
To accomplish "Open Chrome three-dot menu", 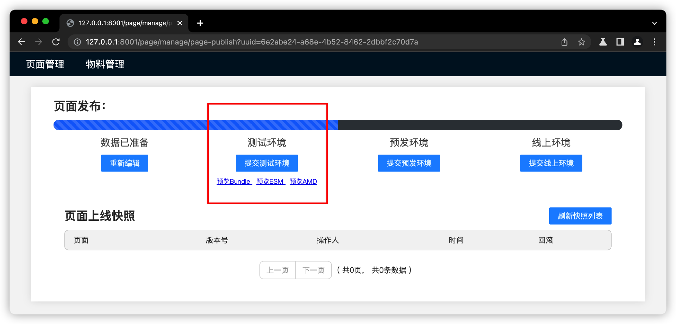I will [x=654, y=42].
